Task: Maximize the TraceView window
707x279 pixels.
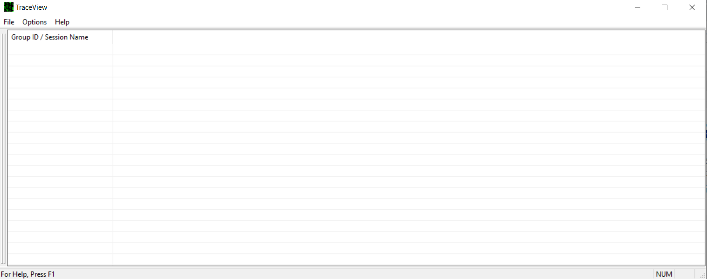Action: click(665, 7)
